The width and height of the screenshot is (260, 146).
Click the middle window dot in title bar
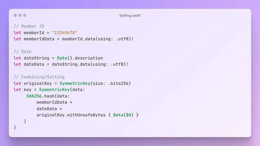point(20,15)
